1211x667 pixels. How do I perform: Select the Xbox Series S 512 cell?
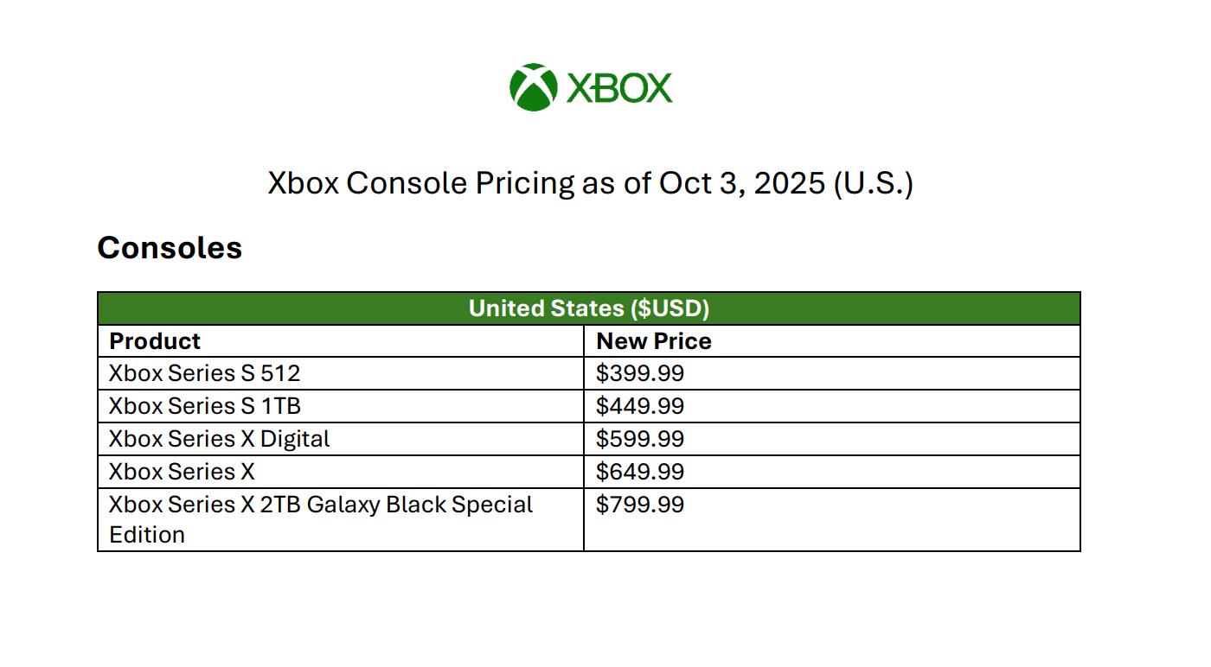(205, 373)
